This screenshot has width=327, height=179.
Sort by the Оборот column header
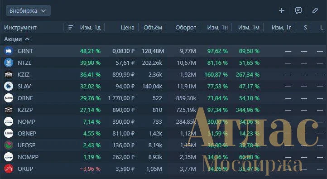click(x=186, y=28)
